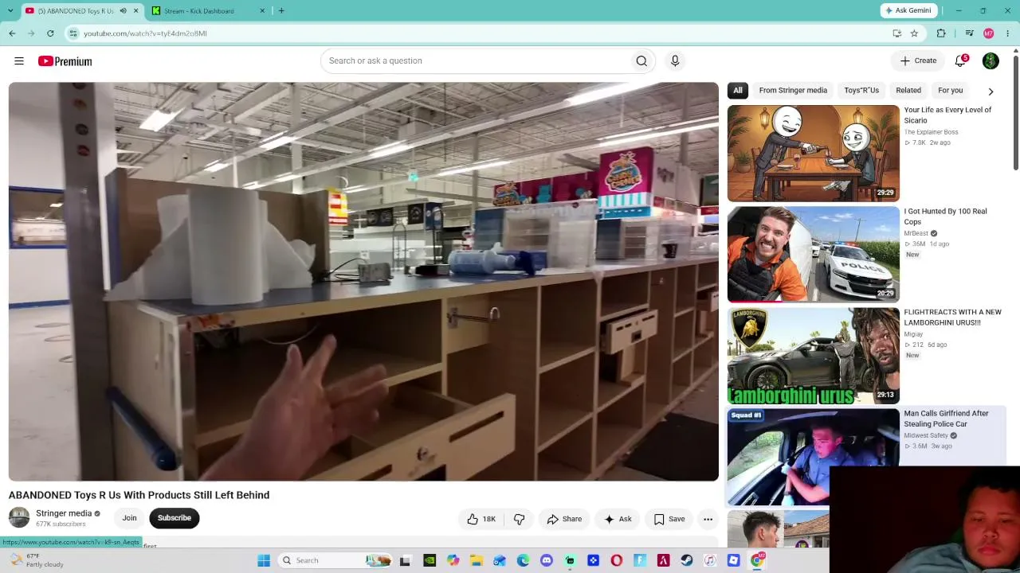
Task: Open File Explorer from the taskbar
Action: point(477,560)
